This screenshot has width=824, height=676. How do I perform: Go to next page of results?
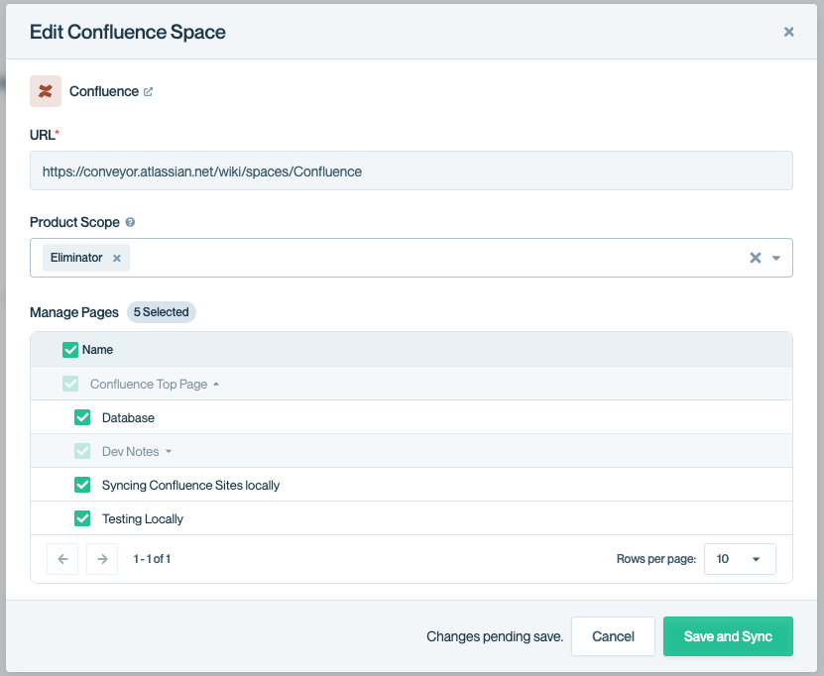pos(102,559)
